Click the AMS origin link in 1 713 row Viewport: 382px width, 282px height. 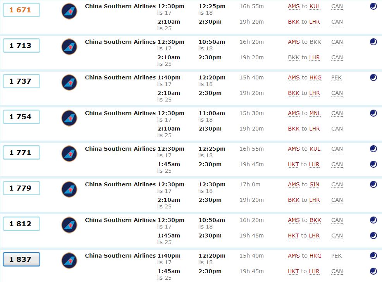click(x=294, y=42)
